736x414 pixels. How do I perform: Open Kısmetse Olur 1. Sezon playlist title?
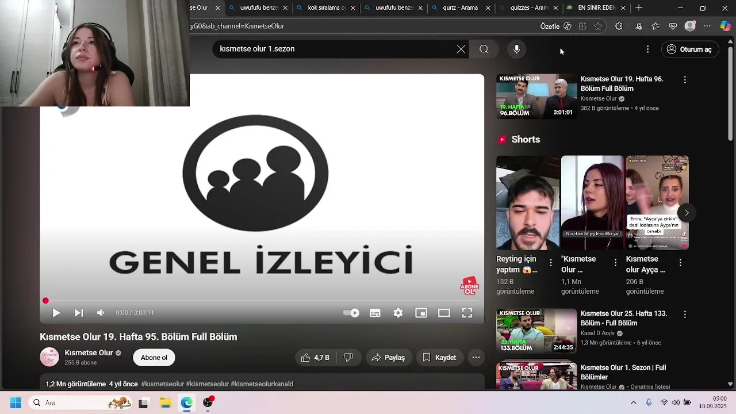623,372
